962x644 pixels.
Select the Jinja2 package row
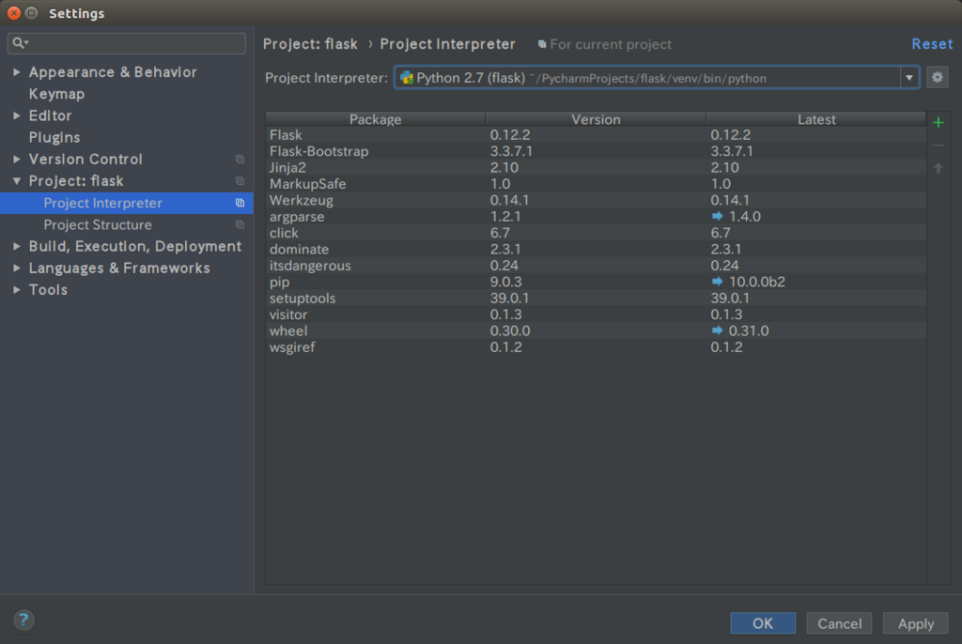(x=596, y=167)
